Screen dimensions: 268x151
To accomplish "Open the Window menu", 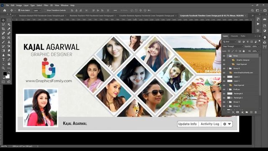I will tap(64, 5).
